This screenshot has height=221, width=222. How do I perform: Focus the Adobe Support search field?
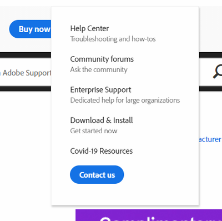pyautogui.click(x=26, y=73)
